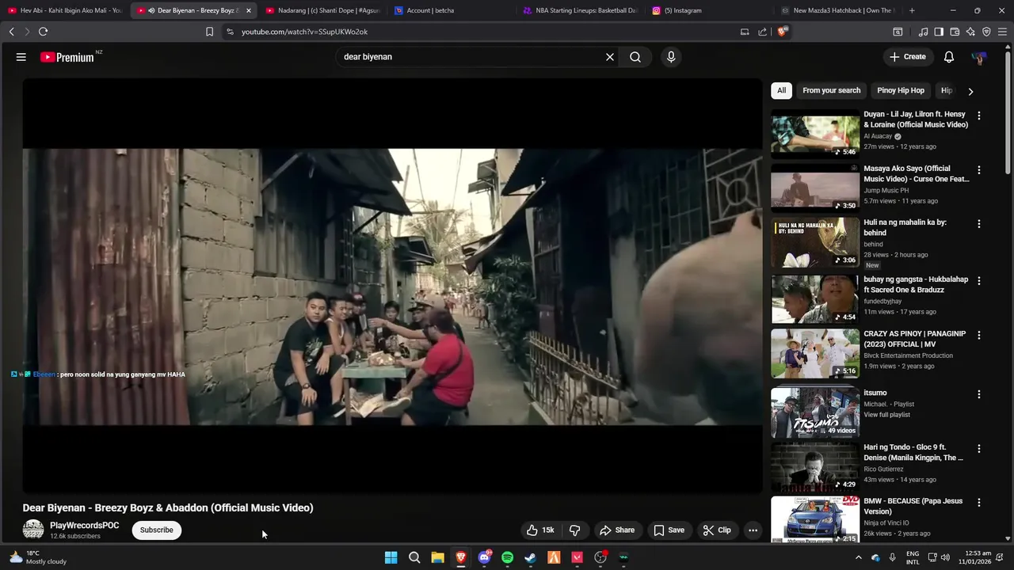Screen dimensions: 1014x570
Task: Save the video to playlist
Action: (x=669, y=530)
